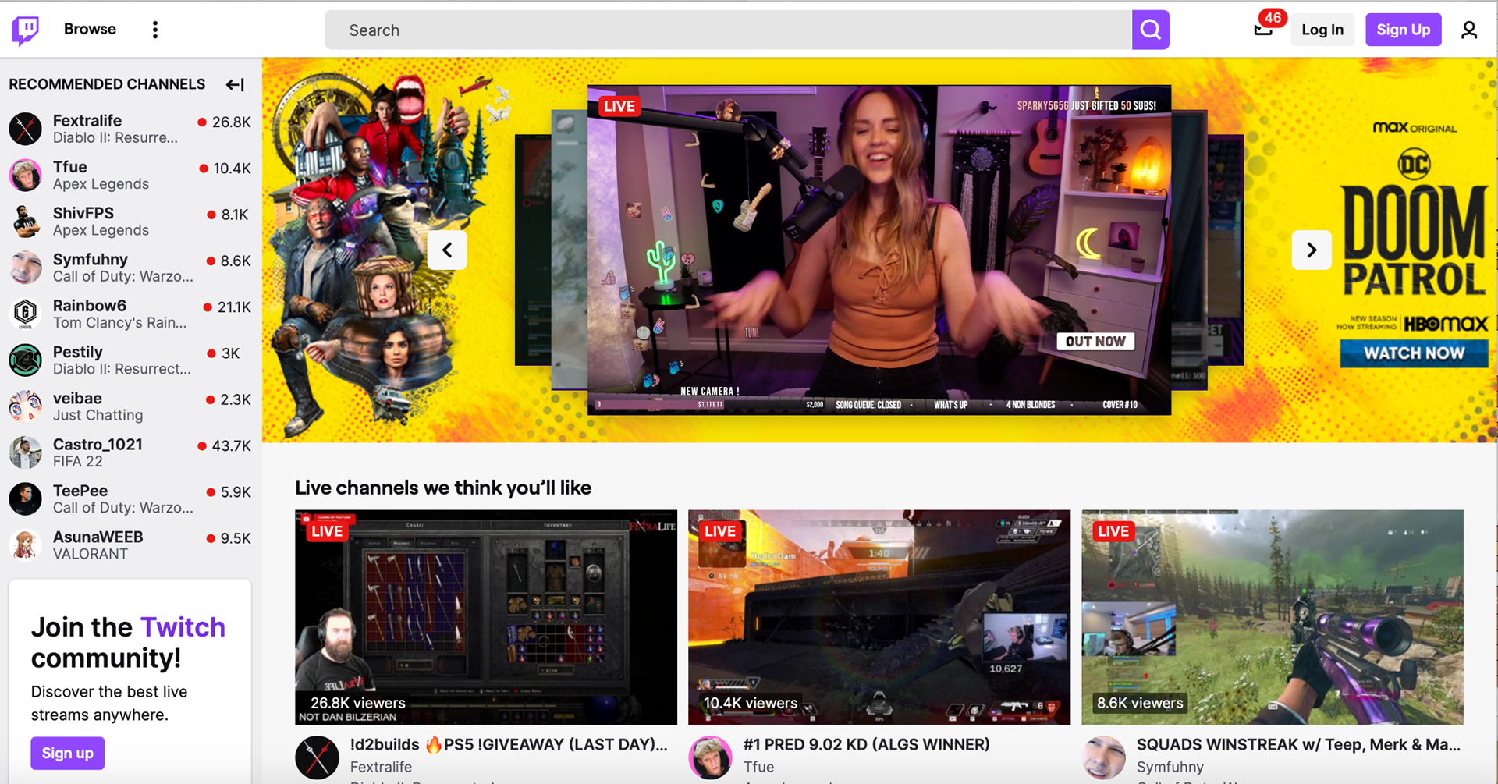This screenshot has width=1498, height=784.
Task: Collapse the Recommended Channels sidebar
Action: [x=235, y=84]
